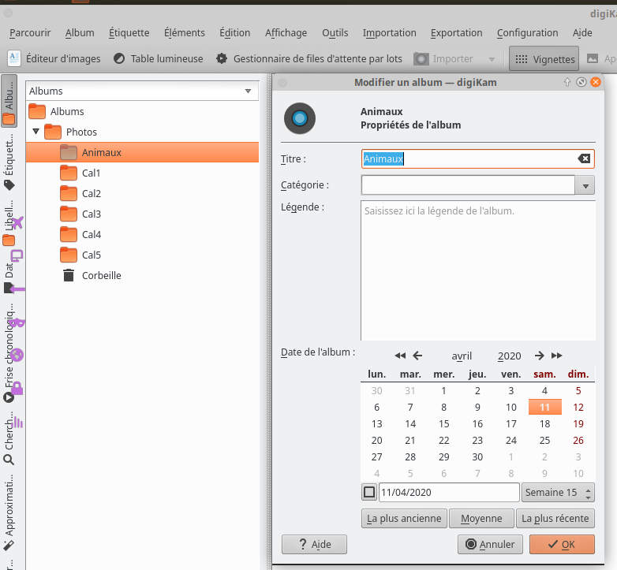This screenshot has width=617, height=570.
Task: Collapse the Photos tree node
Action: (x=36, y=132)
